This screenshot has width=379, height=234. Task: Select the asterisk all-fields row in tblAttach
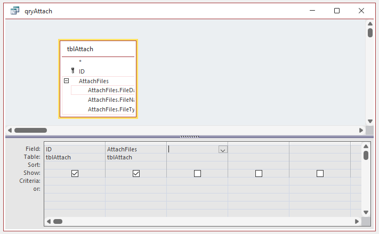coord(98,61)
